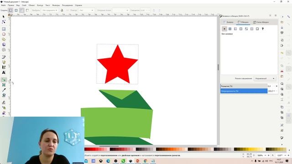
Task: Toggle create linear gradient button
Action: [10, 10]
